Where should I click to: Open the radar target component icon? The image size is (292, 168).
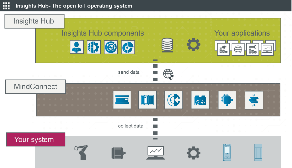point(111,47)
